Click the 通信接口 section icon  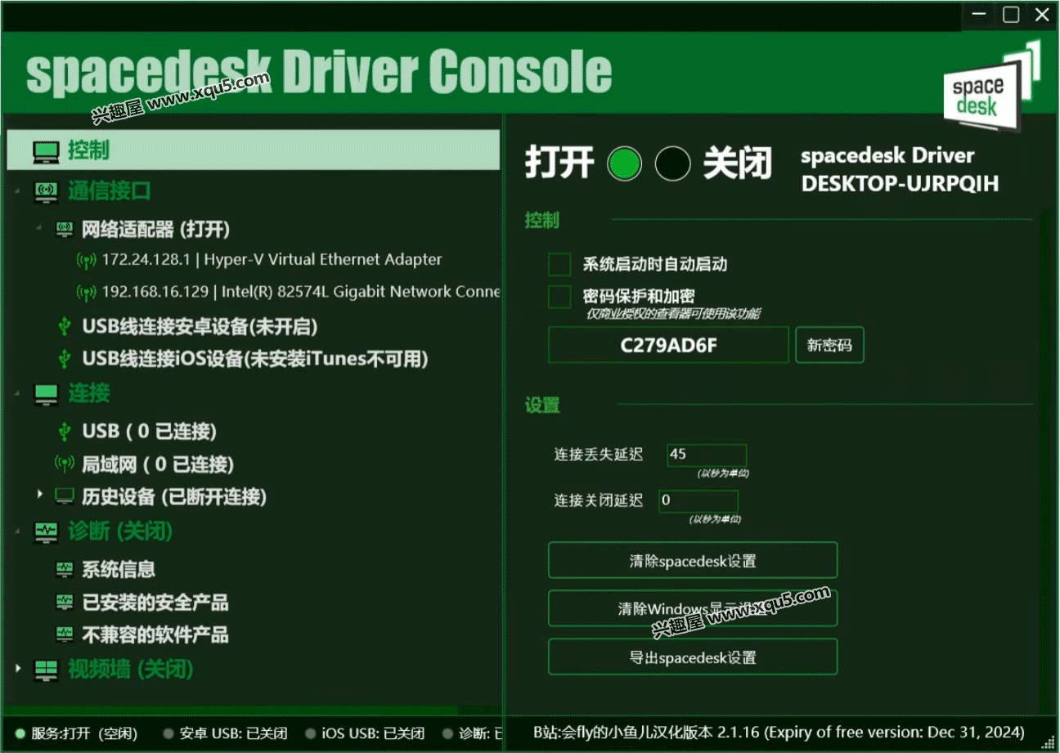coord(46,192)
